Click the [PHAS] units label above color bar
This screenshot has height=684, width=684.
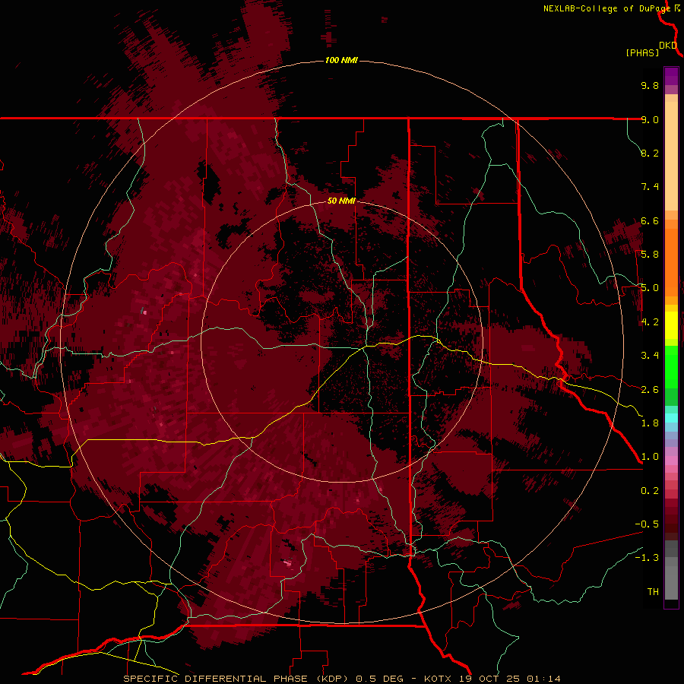(642, 52)
